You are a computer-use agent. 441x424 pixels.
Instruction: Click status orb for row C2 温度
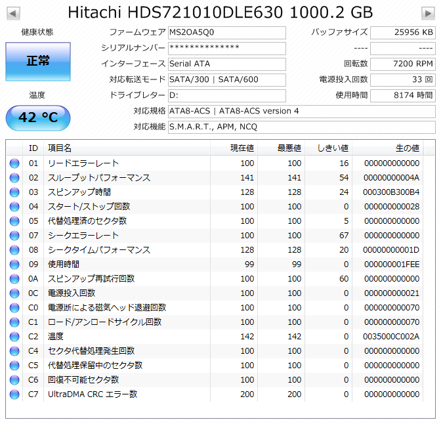point(14,337)
